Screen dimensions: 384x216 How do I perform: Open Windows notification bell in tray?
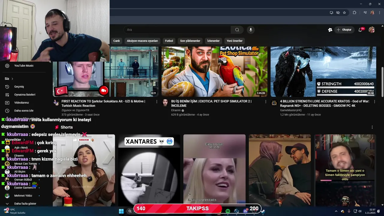tap(379, 211)
